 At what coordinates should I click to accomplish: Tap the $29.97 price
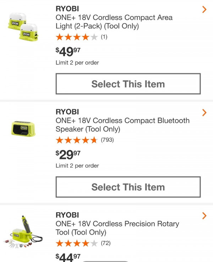pyautogui.click(x=68, y=155)
